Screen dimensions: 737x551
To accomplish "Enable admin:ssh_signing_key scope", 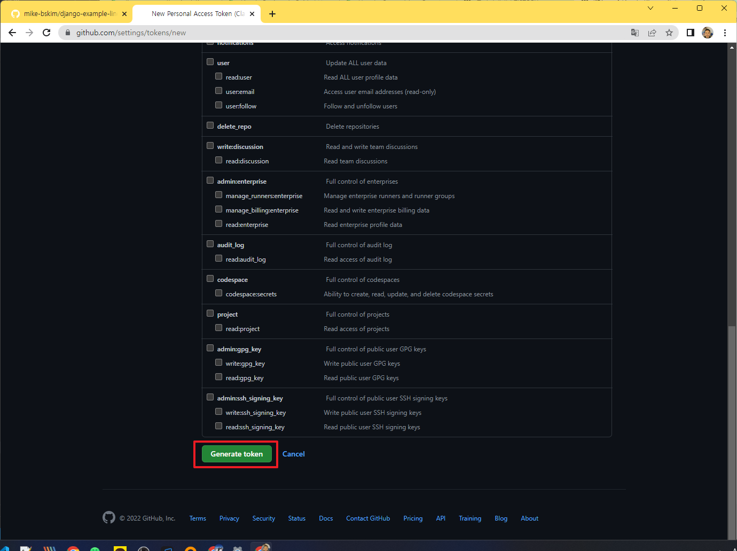I will tap(210, 397).
